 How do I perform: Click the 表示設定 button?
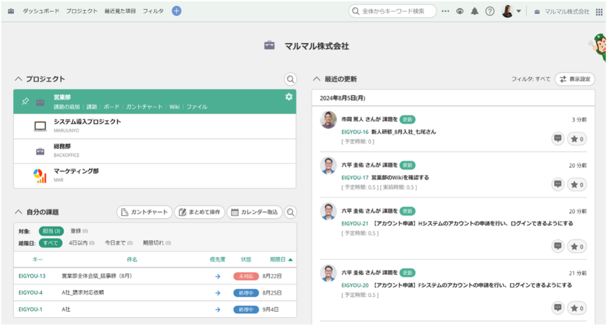coord(575,79)
